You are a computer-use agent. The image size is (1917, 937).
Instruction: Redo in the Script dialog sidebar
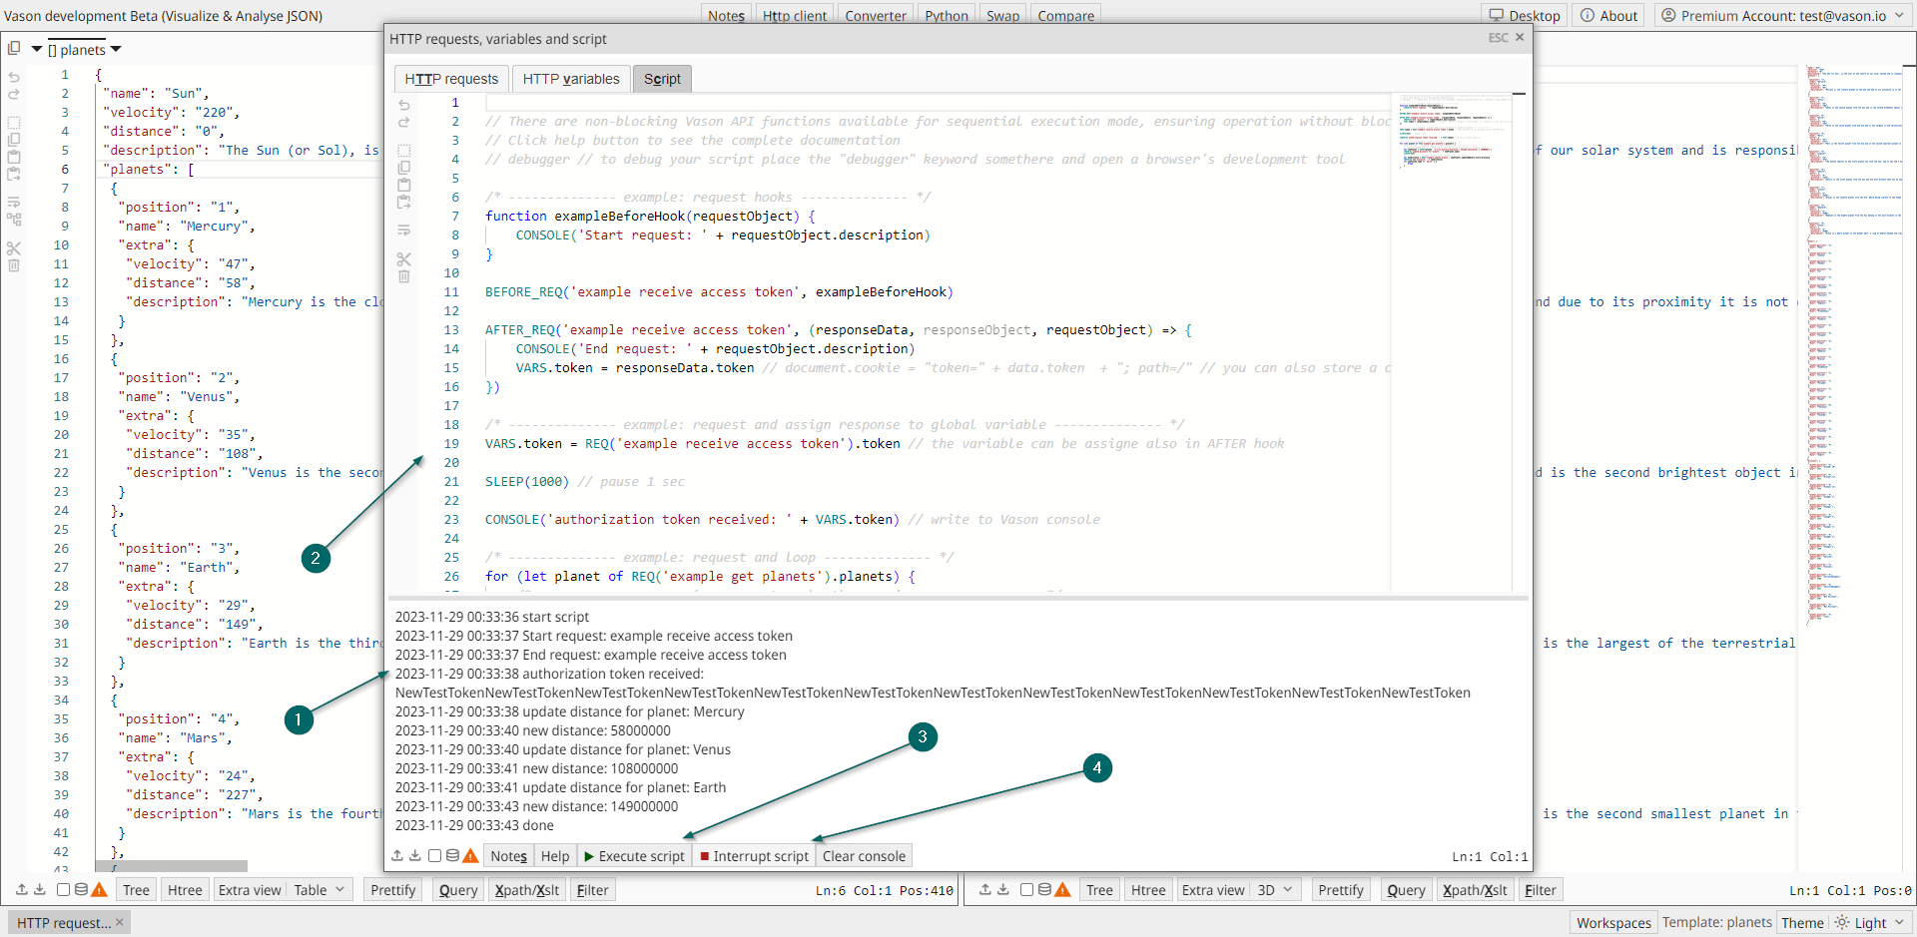(404, 123)
